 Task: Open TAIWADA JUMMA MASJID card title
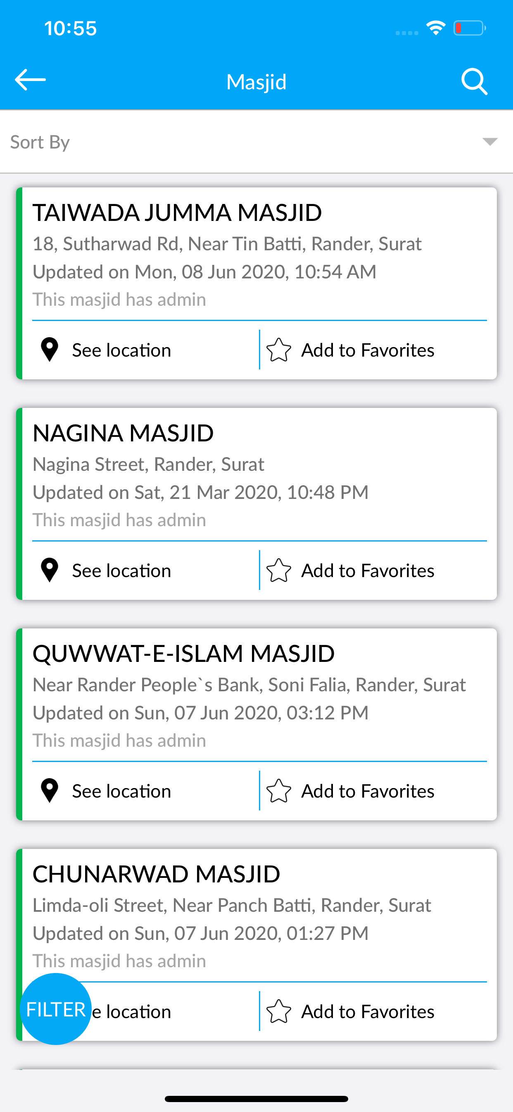pos(177,212)
